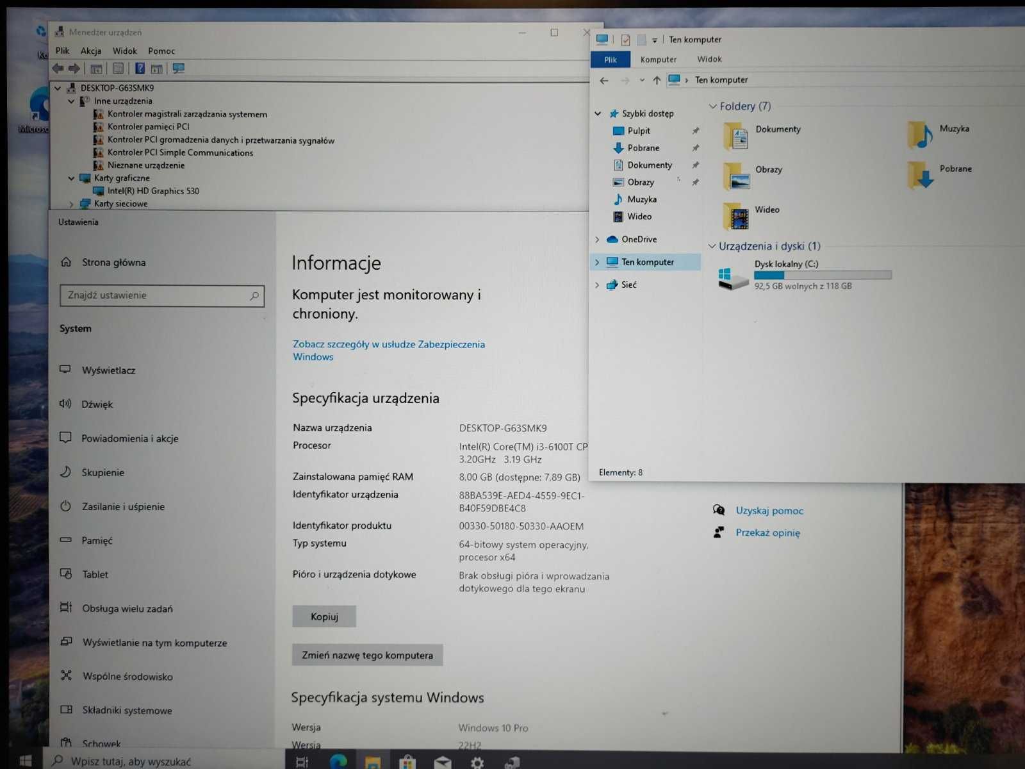Select Pulpit in quick access
Viewport: 1025px width, 769px height.
point(639,131)
